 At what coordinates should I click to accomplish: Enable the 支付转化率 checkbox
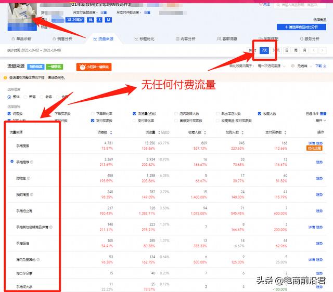pyautogui.click(x=134, y=121)
